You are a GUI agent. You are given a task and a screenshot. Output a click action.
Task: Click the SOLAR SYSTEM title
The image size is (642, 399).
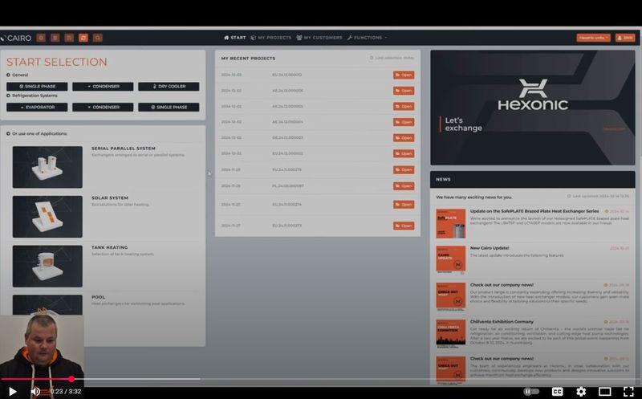110,197
